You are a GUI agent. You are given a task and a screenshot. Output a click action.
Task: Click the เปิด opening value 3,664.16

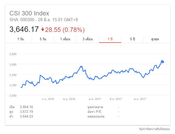coord(26,107)
